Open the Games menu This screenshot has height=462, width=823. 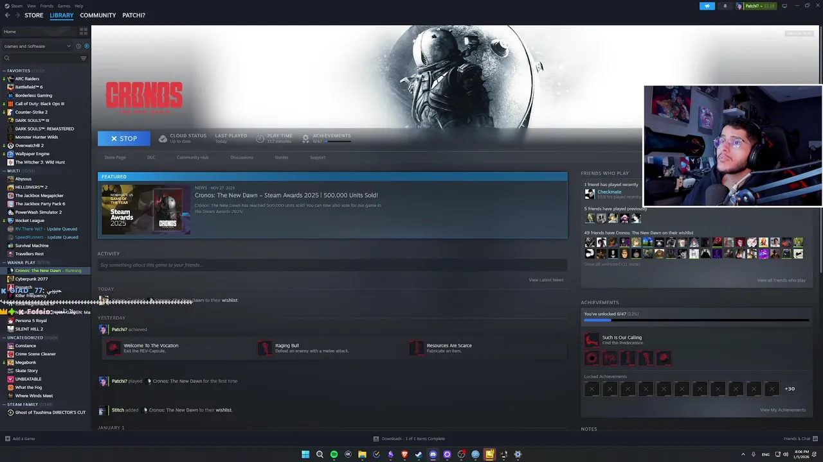coord(64,6)
